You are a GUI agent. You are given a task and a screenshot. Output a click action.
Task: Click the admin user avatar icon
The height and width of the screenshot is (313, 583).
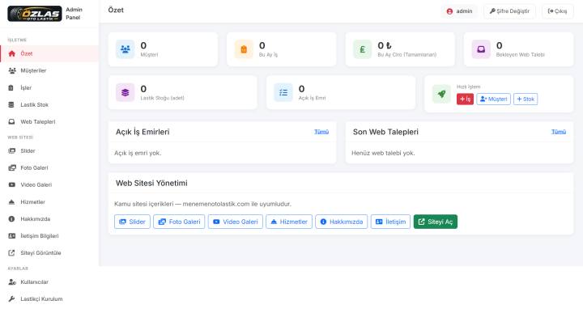click(x=449, y=11)
